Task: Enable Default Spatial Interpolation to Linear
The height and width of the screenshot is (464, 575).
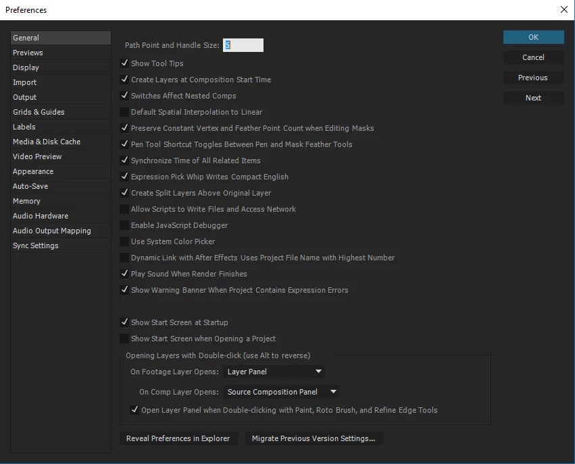Action: tap(124, 111)
